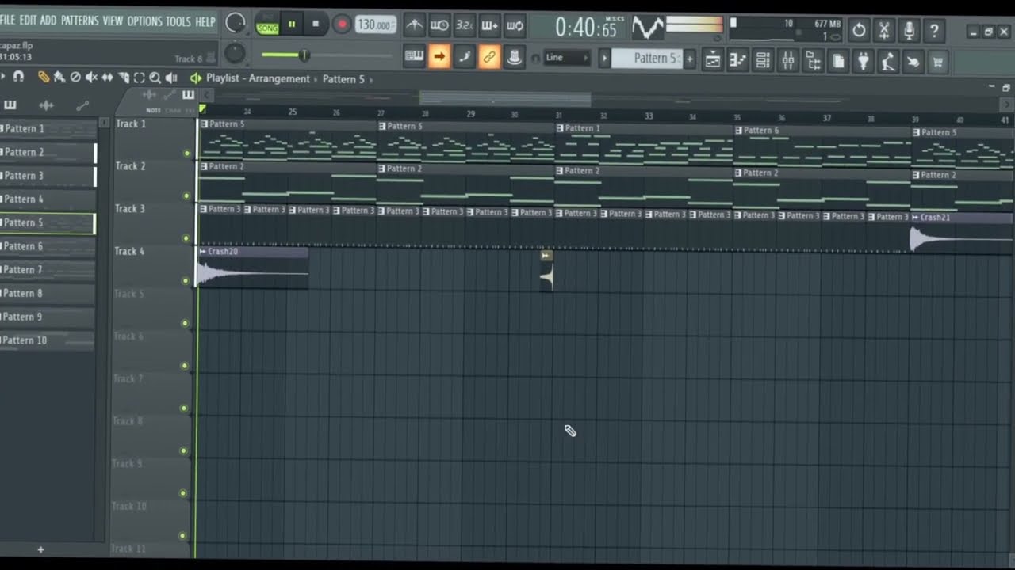Select the Playback speaker tool
The height and width of the screenshot is (570, 1015).
171,78
